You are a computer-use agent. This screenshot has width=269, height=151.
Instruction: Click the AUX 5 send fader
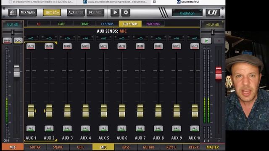coord(104,111)
